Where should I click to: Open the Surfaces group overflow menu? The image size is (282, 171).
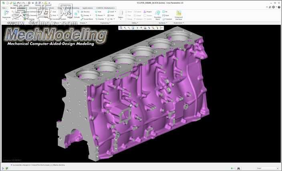point(163,23)
